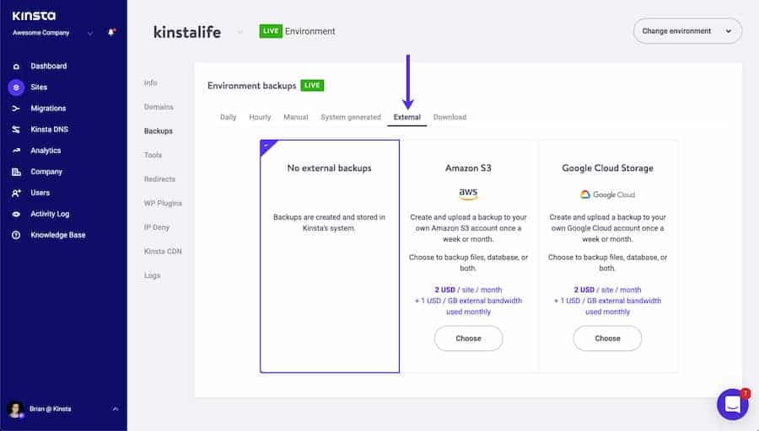Click the Knowledge Base help icon
759x431 pixels.
[16, 235]
